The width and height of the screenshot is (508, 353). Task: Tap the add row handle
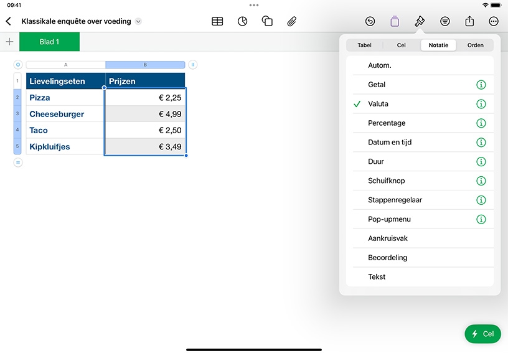click(x=18, y=162)
